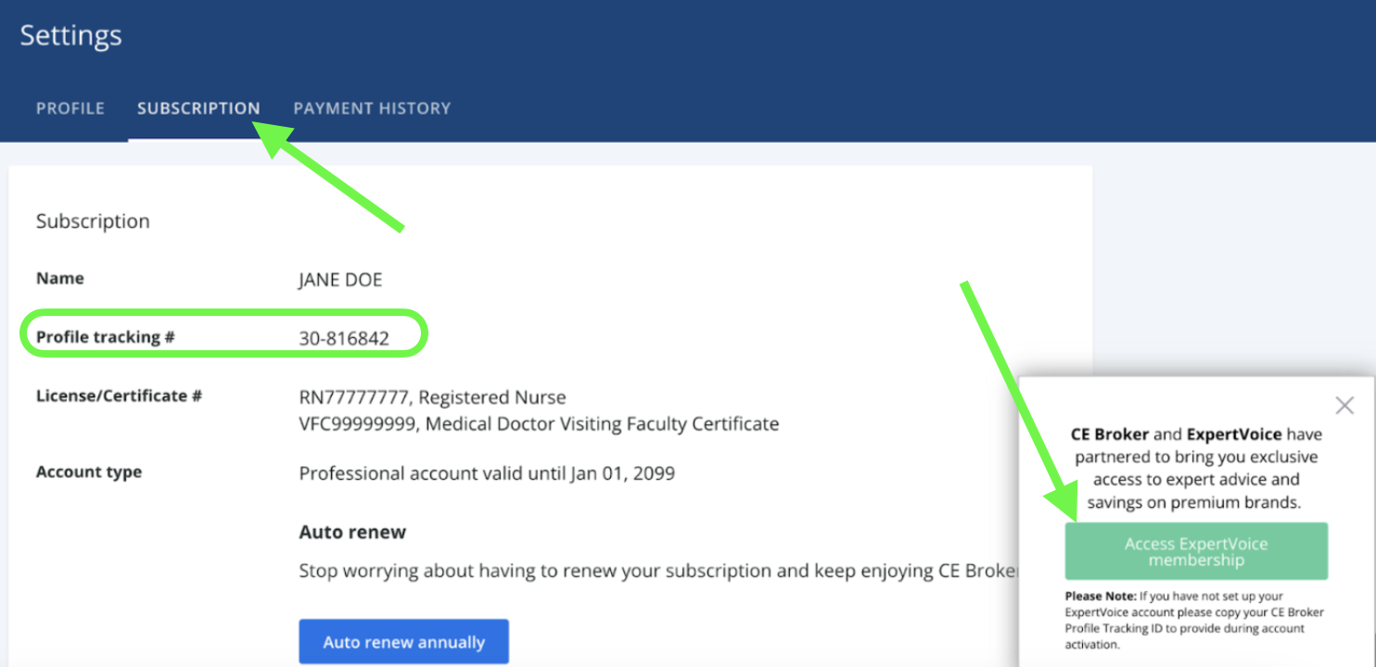Open the Profile tab
Viewport: 1376px width, 667px height.
[70, 108]
